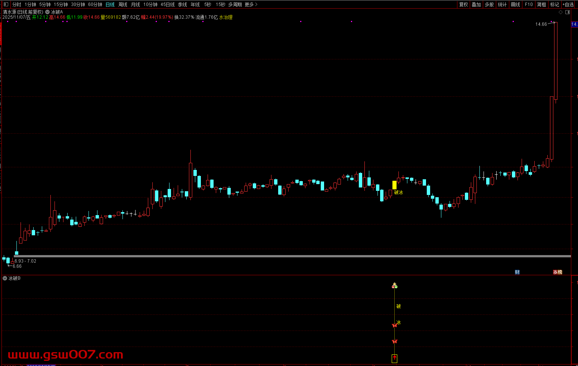Viewport: 578px width, 366px height.
Task: Toggle the 复权 price adjustment button
Action: (463, 4)
